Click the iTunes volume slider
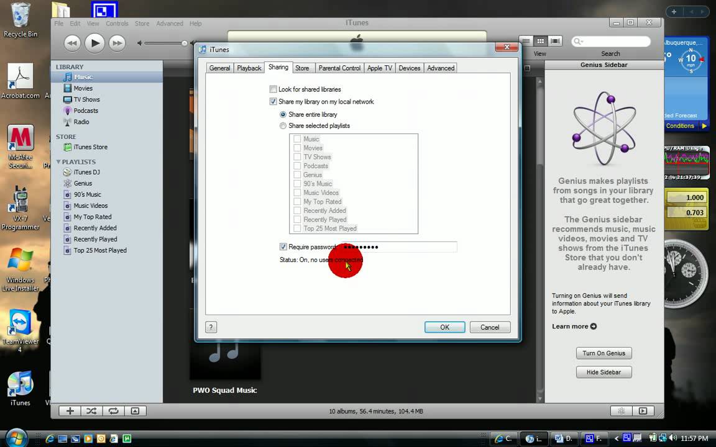 pyautogui.click(x=165, y=43)
